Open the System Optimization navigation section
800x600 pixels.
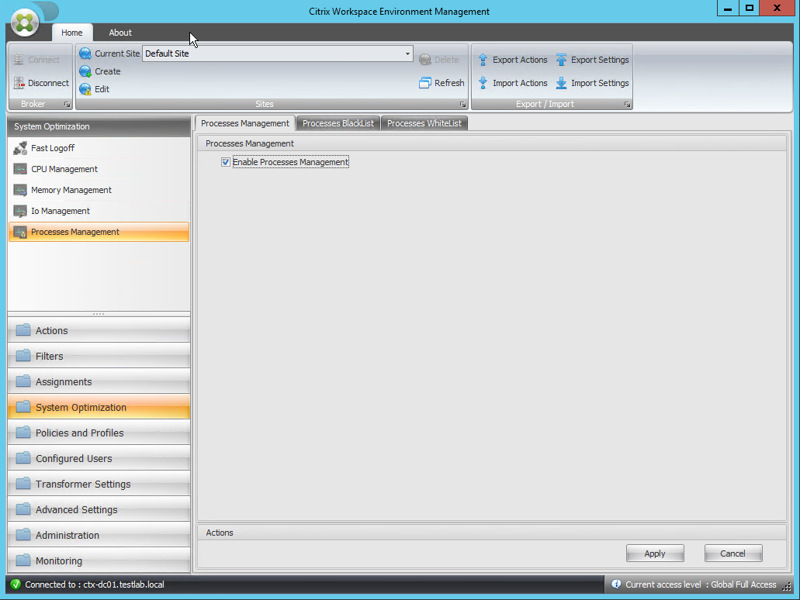point(99,407)
